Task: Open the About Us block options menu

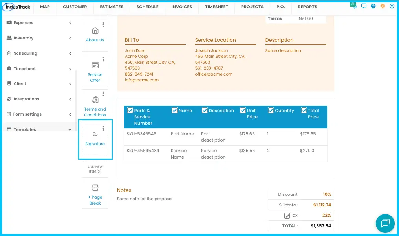Action: pyautogui.click(x=103, y=24)
